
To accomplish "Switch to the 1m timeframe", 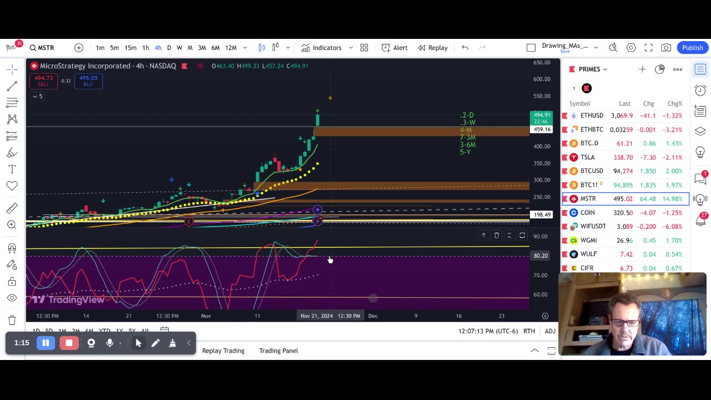I will [x=100, y=48].
